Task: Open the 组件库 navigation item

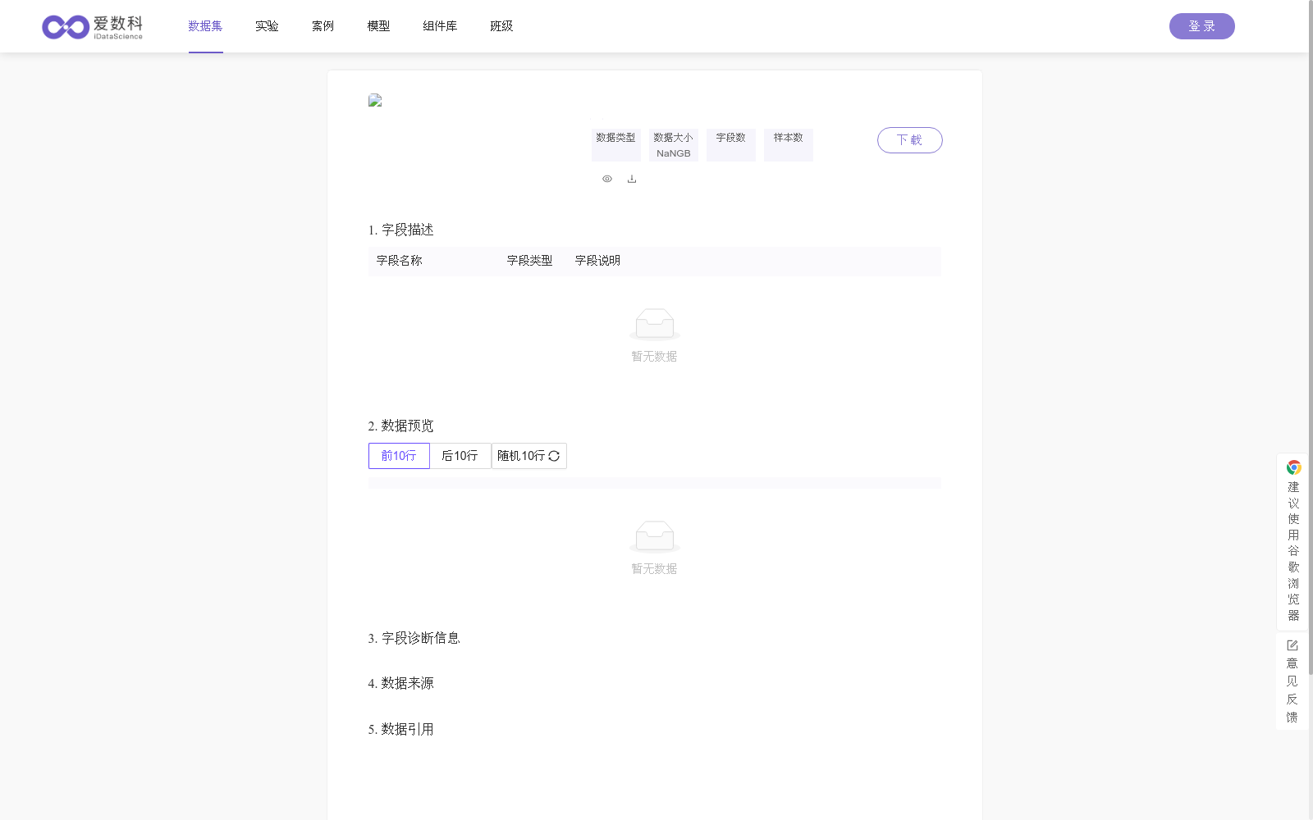Action: tap(439, 25)
